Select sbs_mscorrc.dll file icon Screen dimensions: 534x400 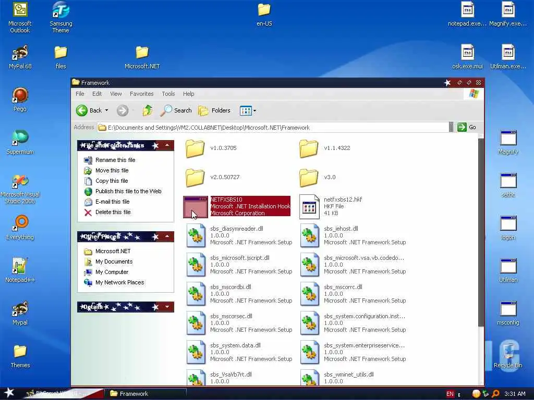point(310,294)
